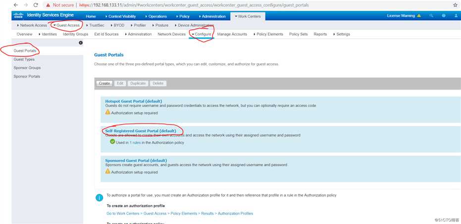Bookmark this page with the star icon
Image resolution: width=461 pixels, height=224 pixels.
click(x=456, y=5)
